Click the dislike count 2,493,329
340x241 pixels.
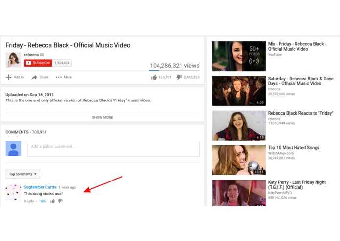191,77
